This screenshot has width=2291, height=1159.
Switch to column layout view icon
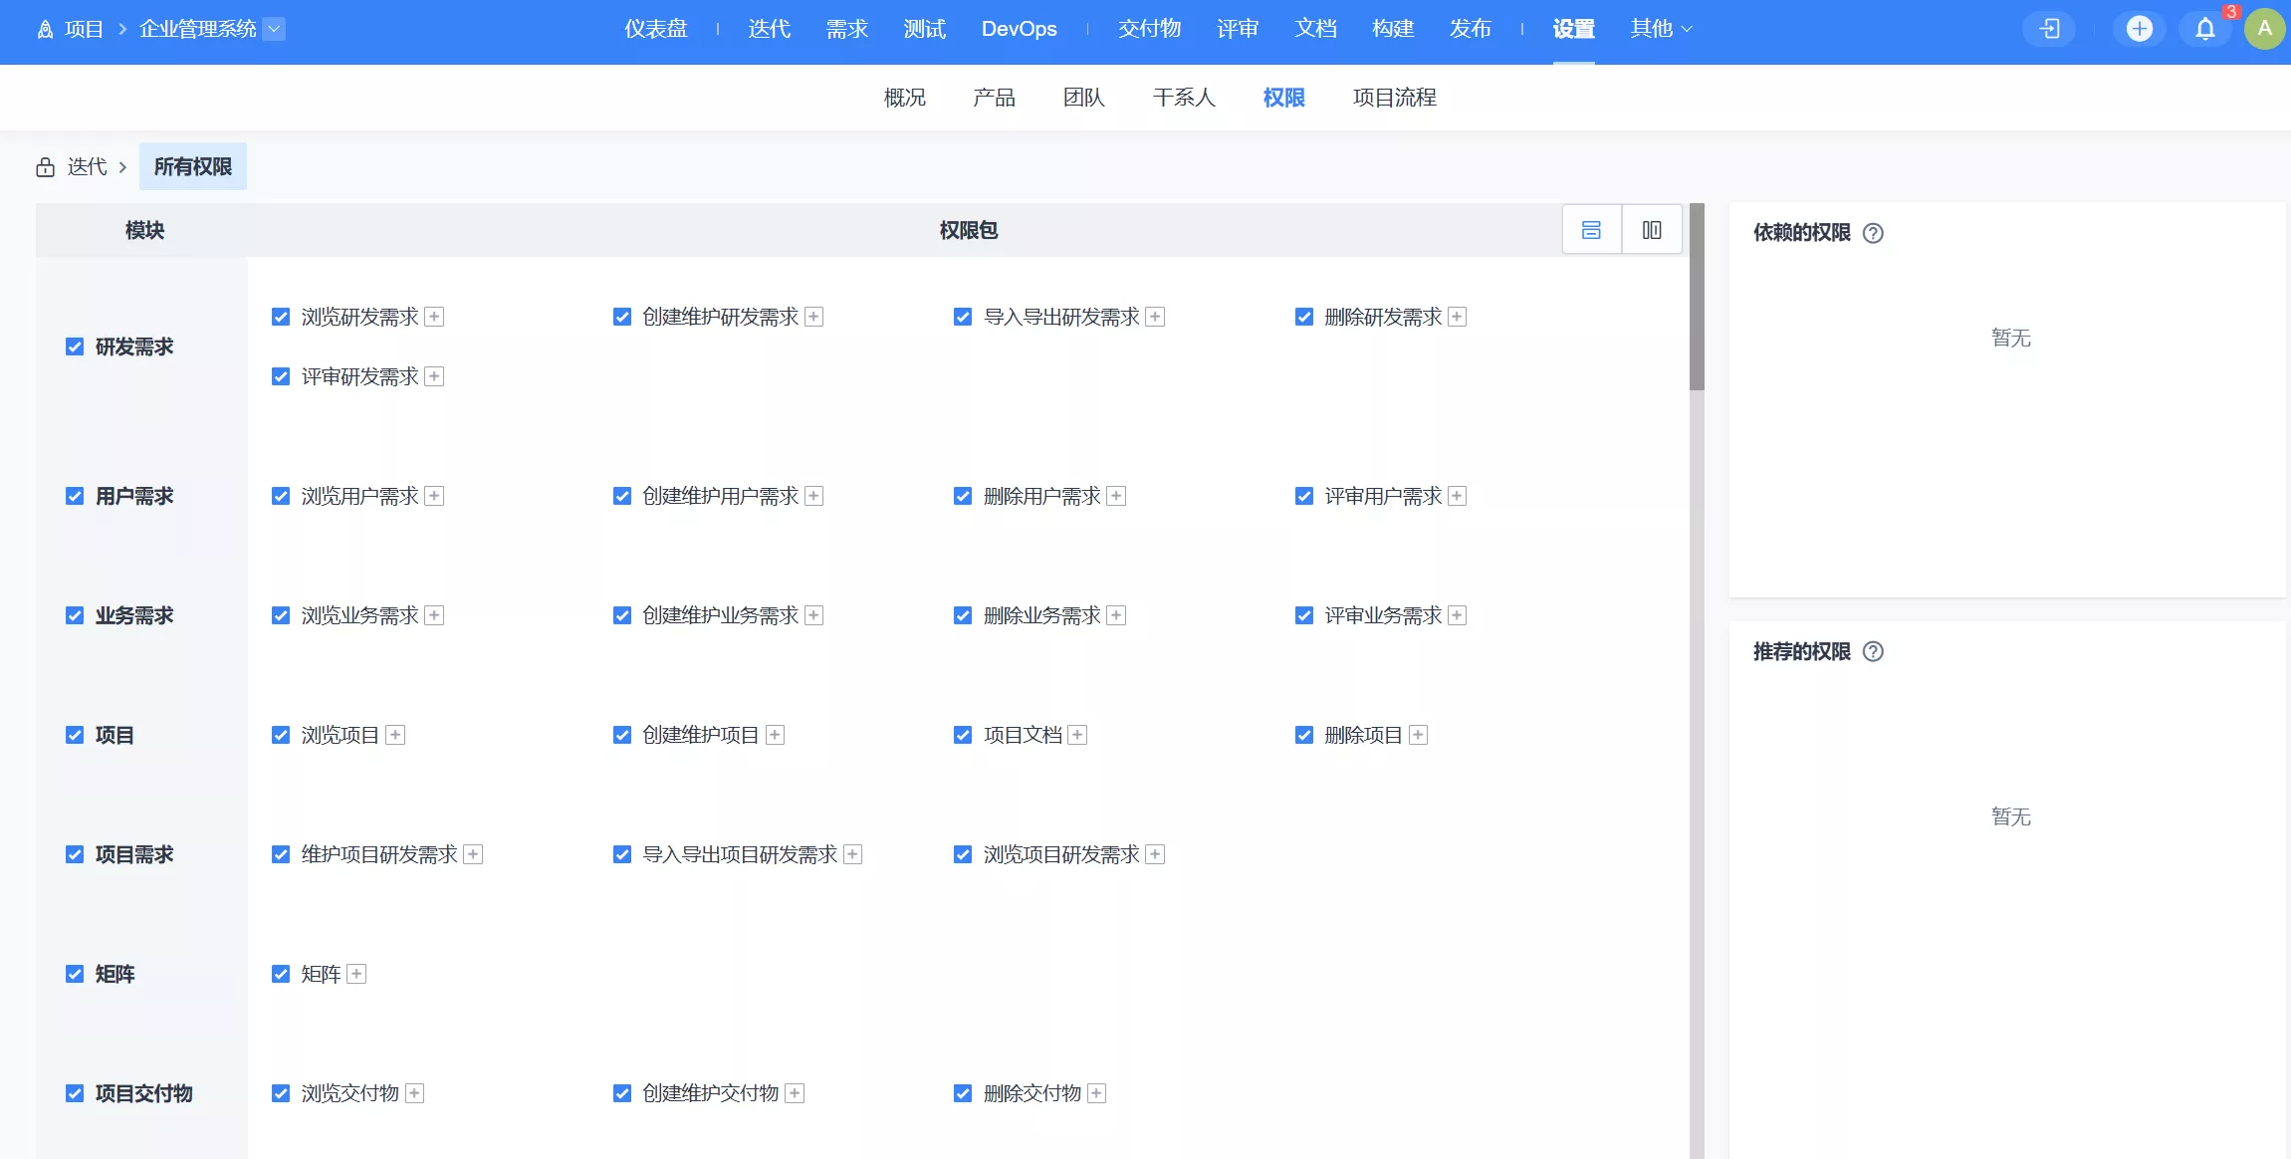[1652, 230]
